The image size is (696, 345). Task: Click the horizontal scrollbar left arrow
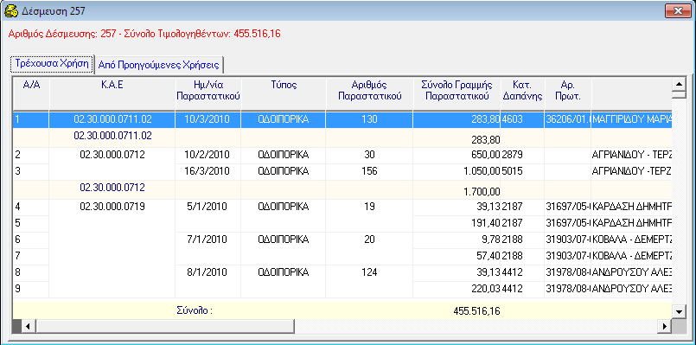pyautogui.click(x=28, y=326)
